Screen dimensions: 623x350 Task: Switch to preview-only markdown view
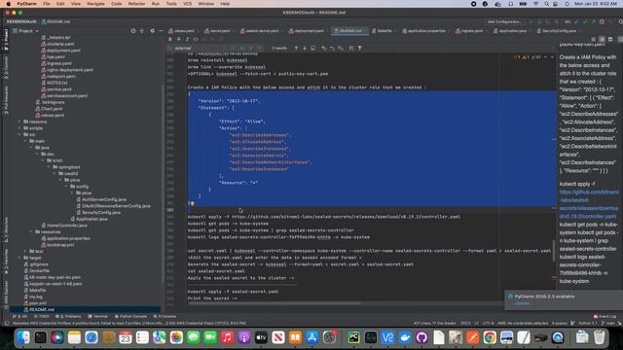pos(610,39)
